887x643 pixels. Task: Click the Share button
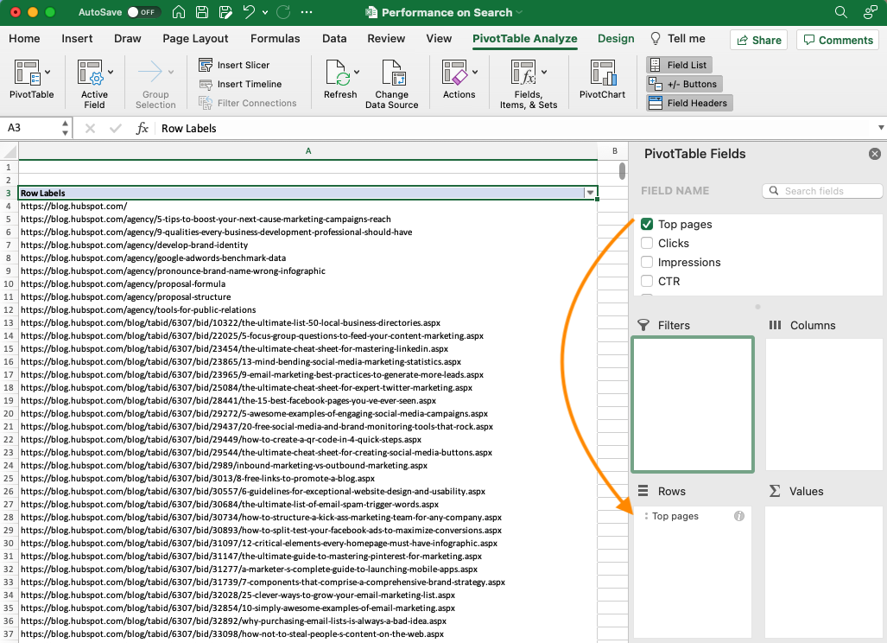point(758,39)
